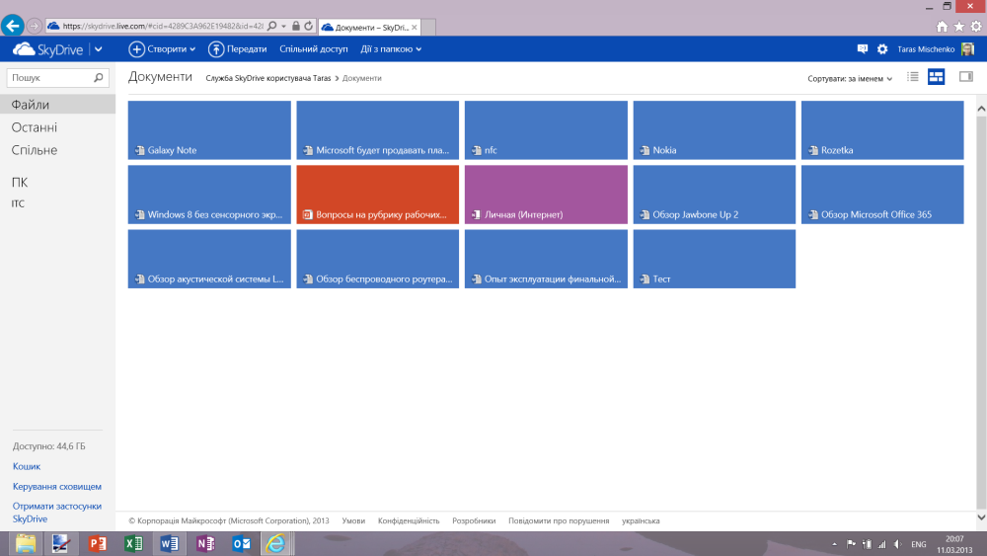Open browser Tools gear icon

pyautogui.click(x=976, y=27)
